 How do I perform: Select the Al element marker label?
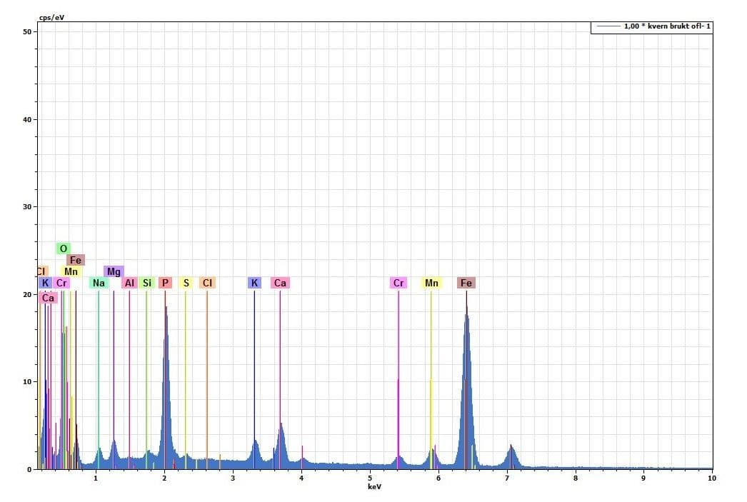(129, 283)
